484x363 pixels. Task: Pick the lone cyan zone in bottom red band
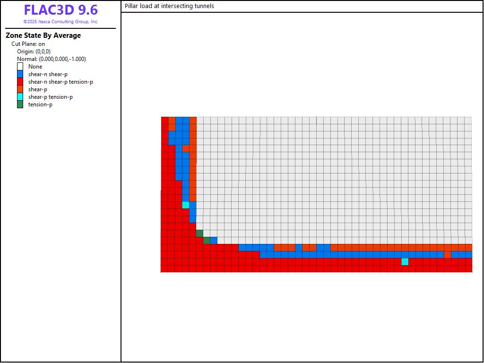pos(405,262)
